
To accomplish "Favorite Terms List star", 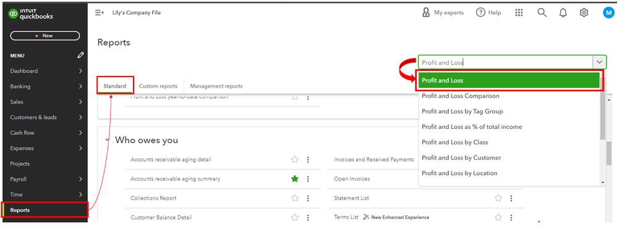I will (498, 217).
